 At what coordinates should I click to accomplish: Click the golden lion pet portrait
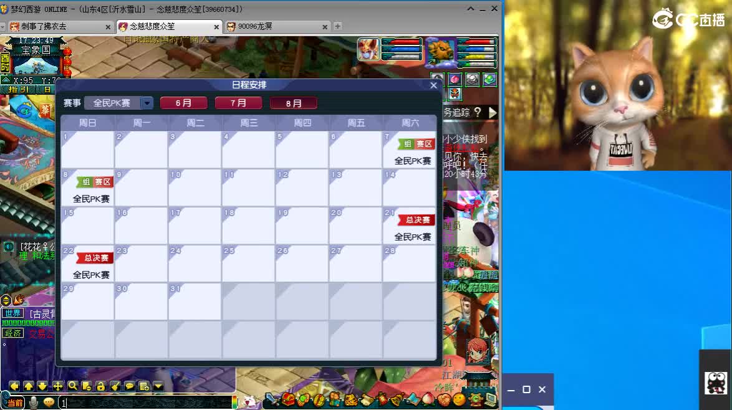tap(440, 51)
